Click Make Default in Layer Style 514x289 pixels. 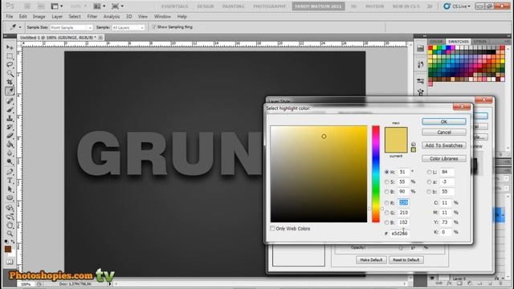(x=371, y=260)
